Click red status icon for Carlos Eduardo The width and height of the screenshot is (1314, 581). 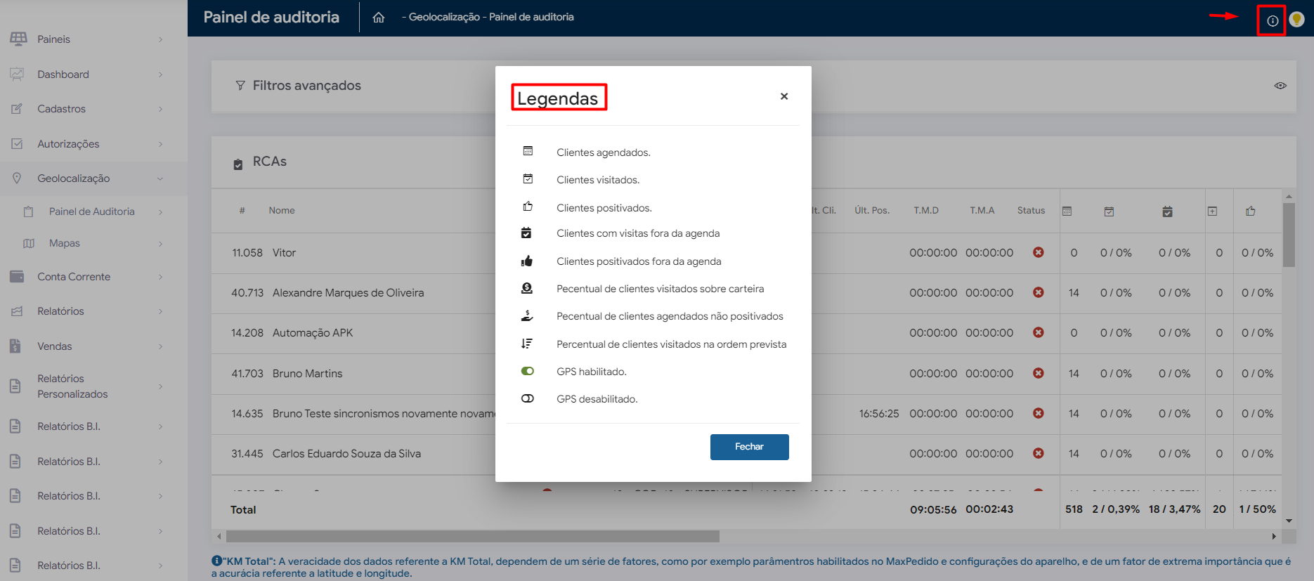coord(1038,453)
